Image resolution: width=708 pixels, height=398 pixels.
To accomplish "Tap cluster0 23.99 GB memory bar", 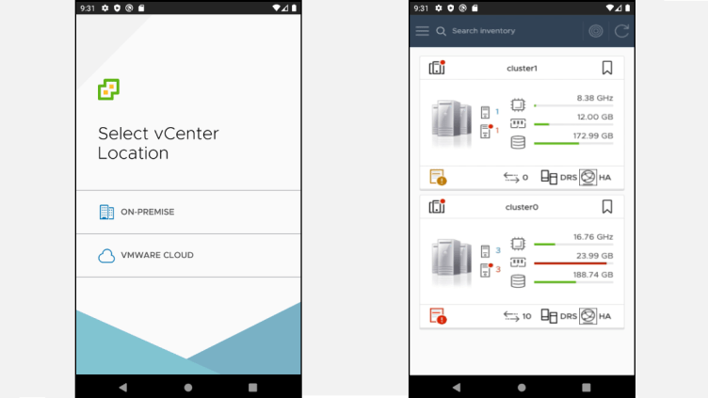I will point(573,263).
